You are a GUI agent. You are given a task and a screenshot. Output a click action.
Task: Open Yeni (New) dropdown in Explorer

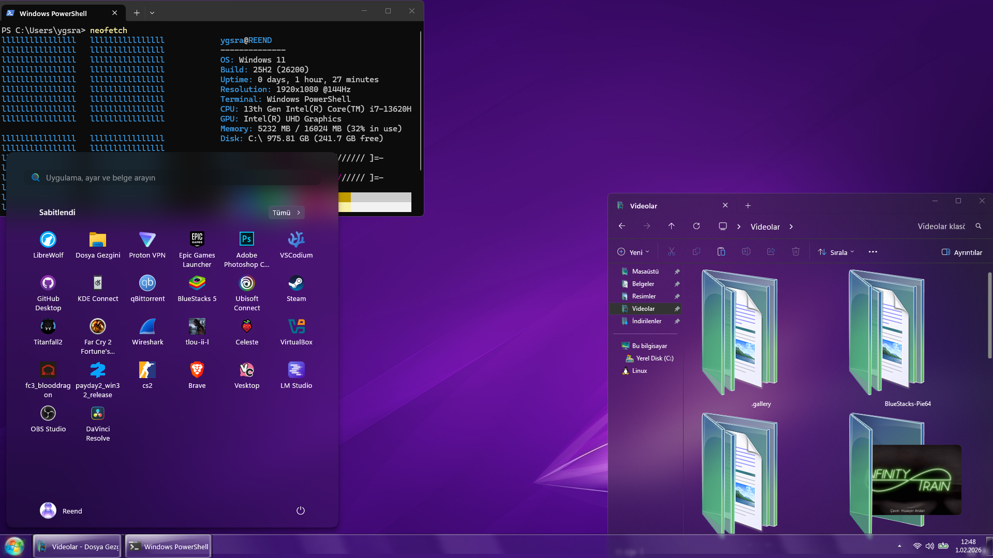[x=633, y=252]
